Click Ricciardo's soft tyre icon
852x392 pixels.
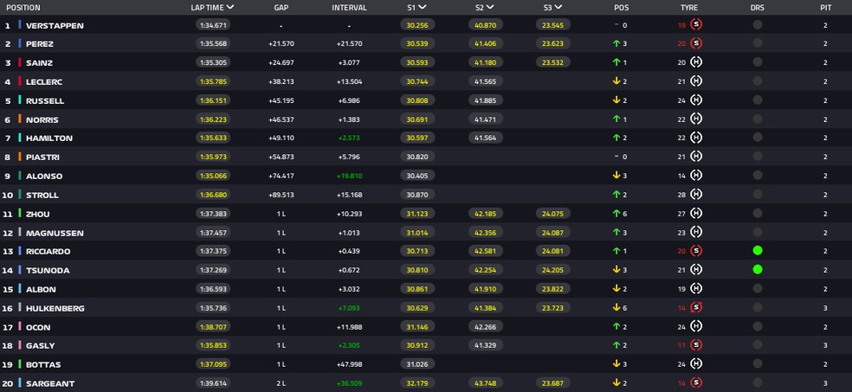(x=696, y=251)
